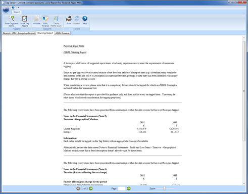Switch to the Report - LTD tab

click(10, 33)
